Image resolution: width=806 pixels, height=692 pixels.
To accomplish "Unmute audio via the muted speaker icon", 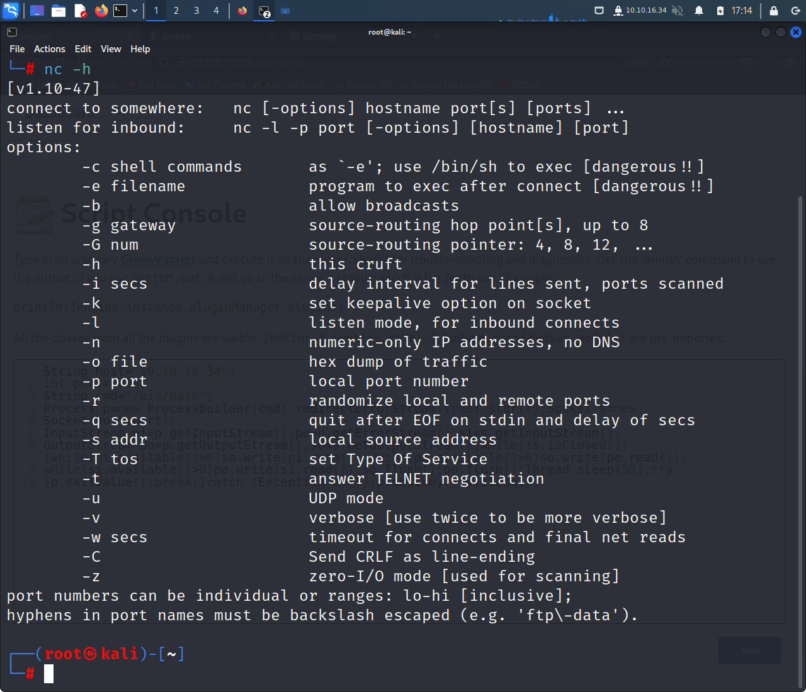I will tap(678, 11).
